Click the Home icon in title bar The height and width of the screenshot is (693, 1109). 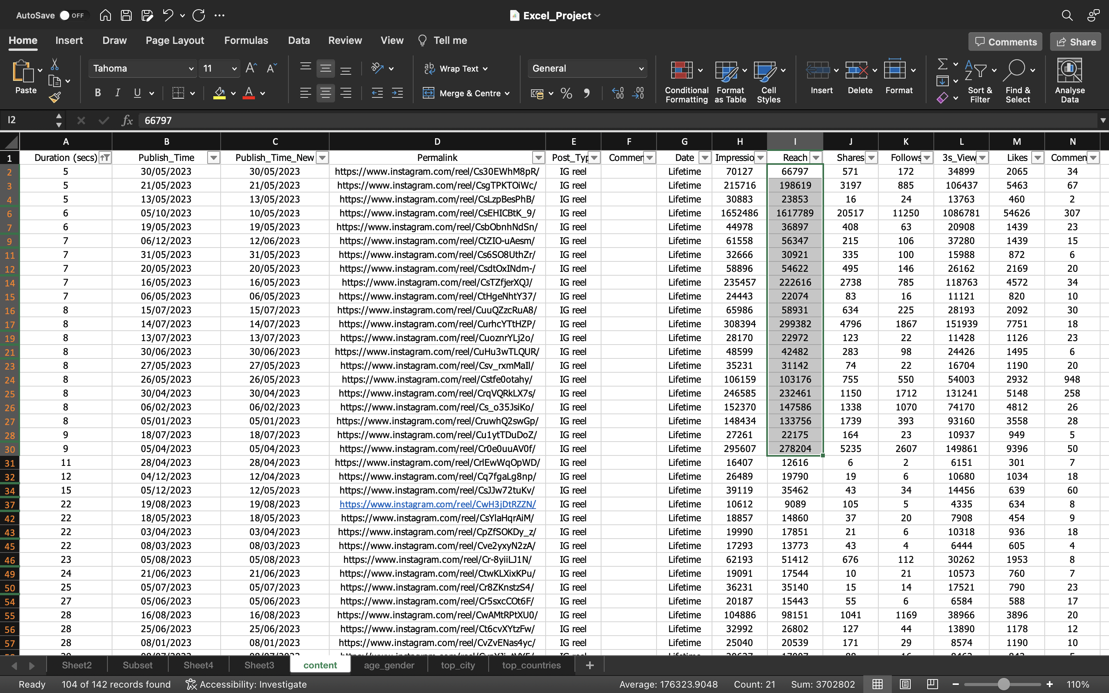[105, 15]
